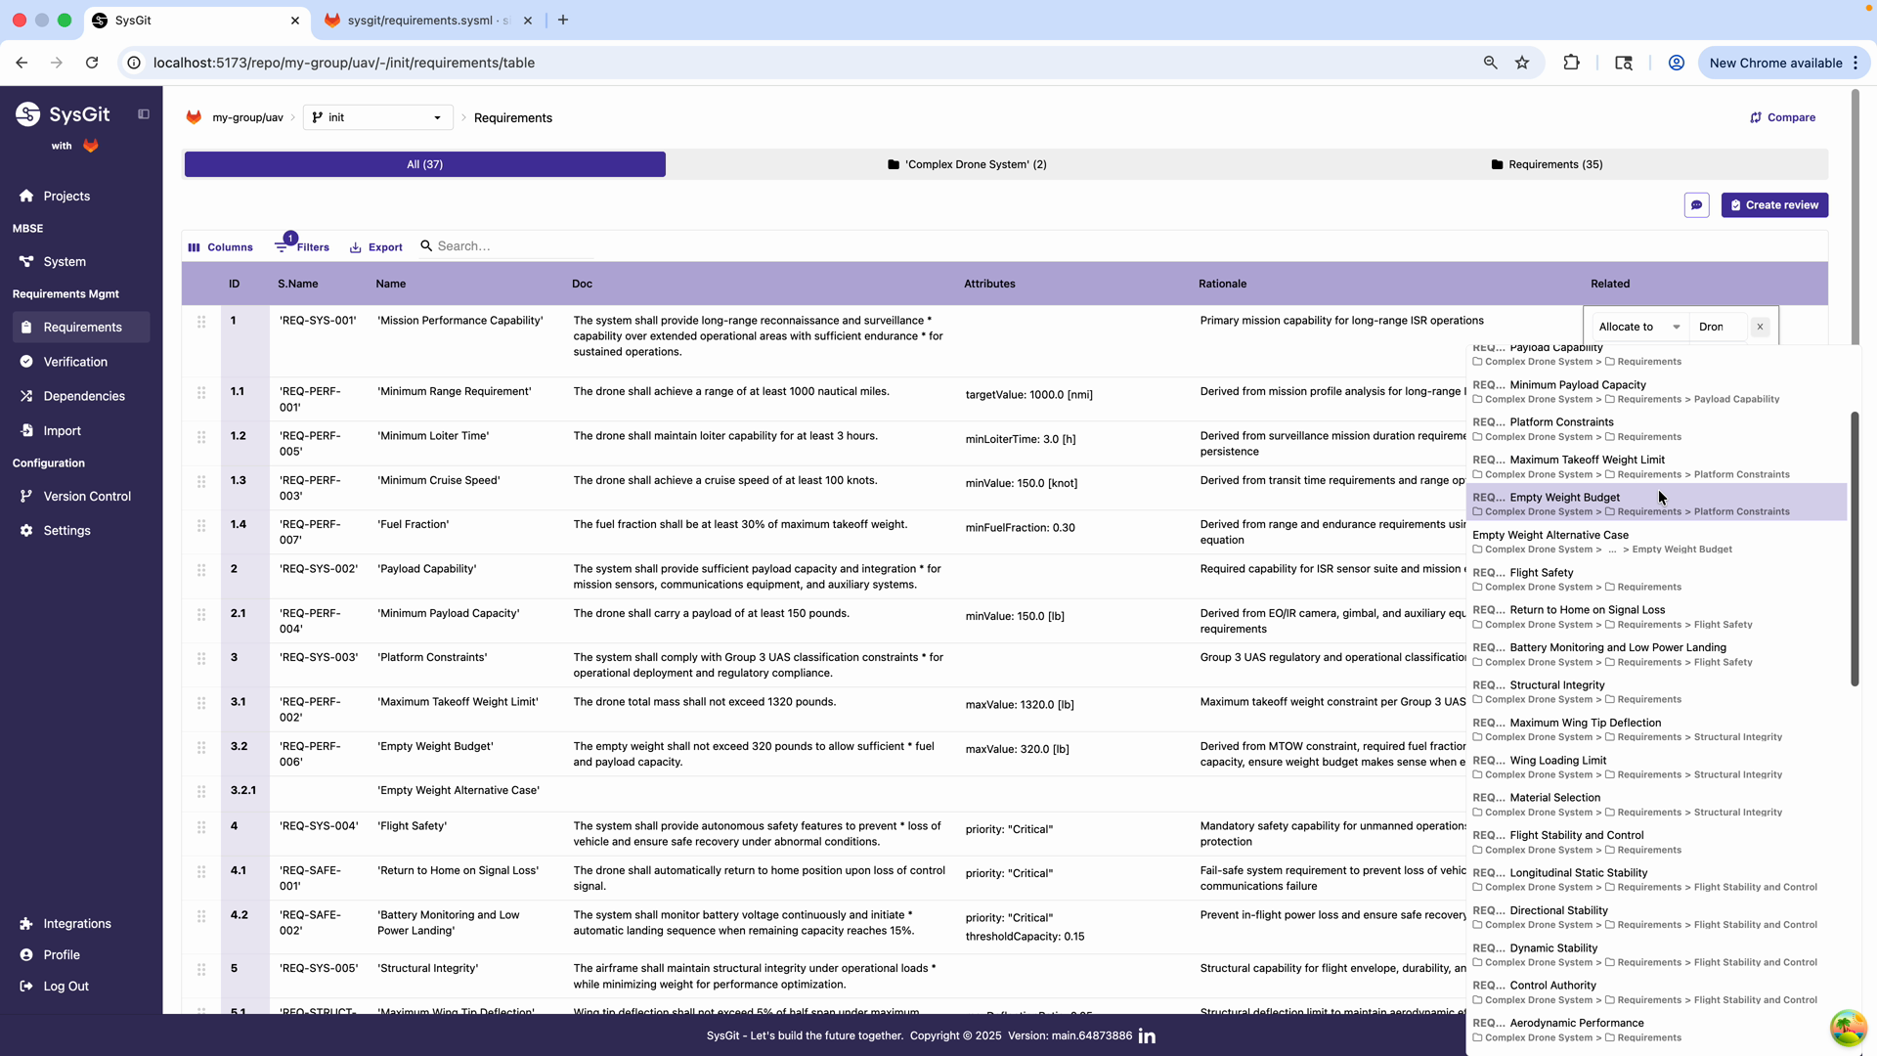The width and height of the screenshot is (1877, 1056).
Task: Select the 'All (37)' filter segment
Action: pyautogui.click(x=424, y=164)
